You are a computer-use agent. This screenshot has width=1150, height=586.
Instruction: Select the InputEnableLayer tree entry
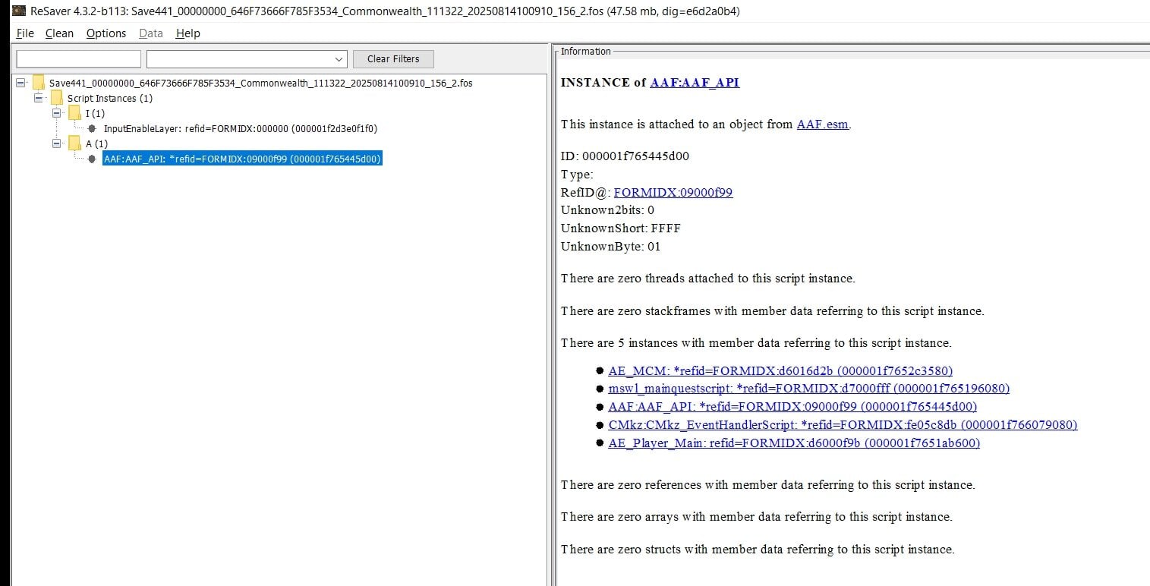[240, 128]
